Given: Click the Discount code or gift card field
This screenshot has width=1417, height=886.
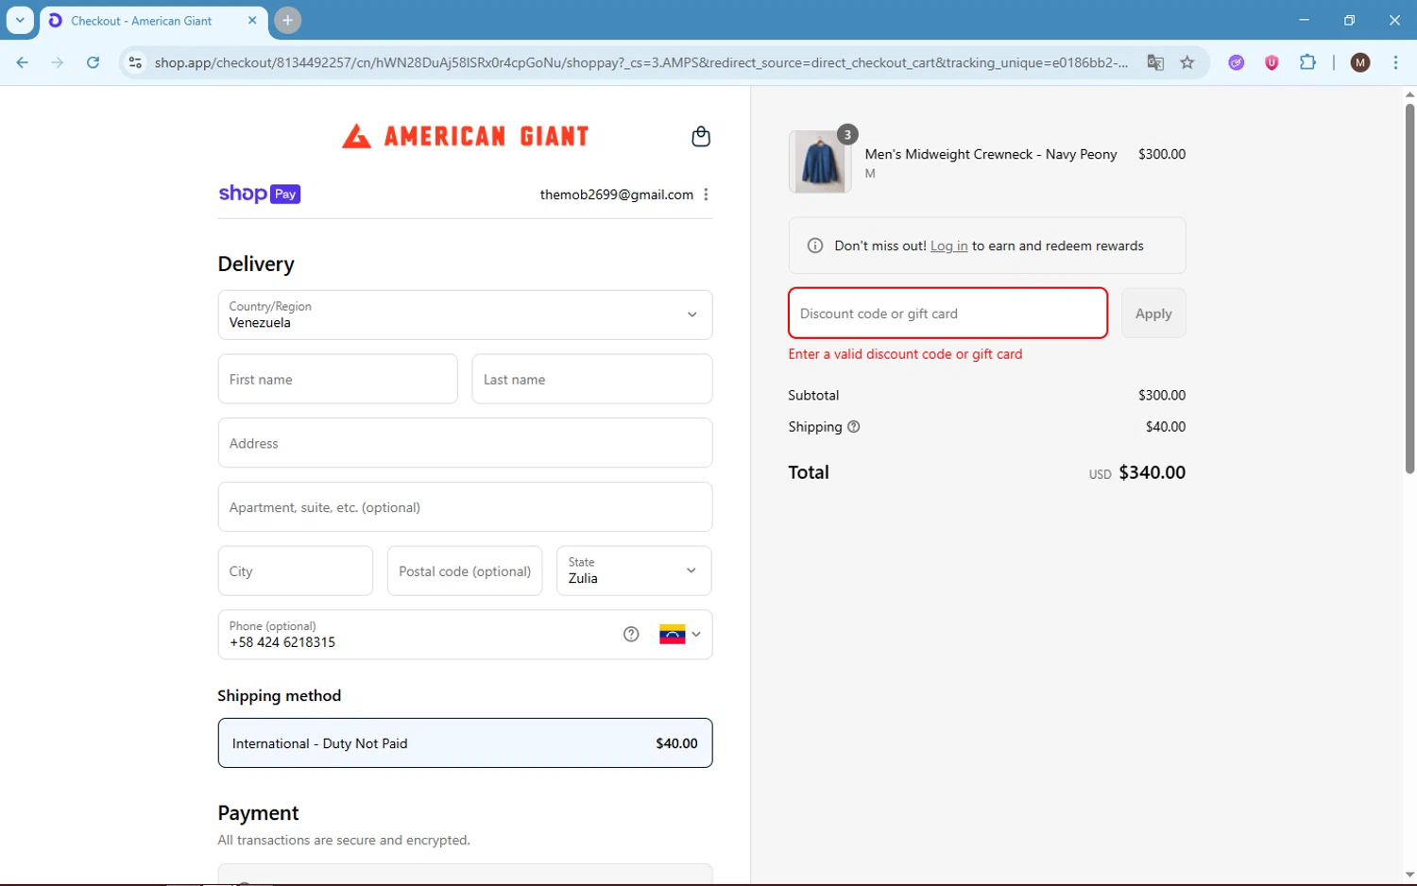Looking at the screenshot, I should pos(948,313).
